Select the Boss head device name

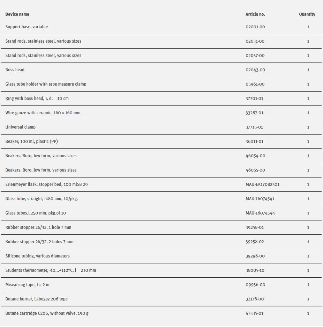(15, 70)
